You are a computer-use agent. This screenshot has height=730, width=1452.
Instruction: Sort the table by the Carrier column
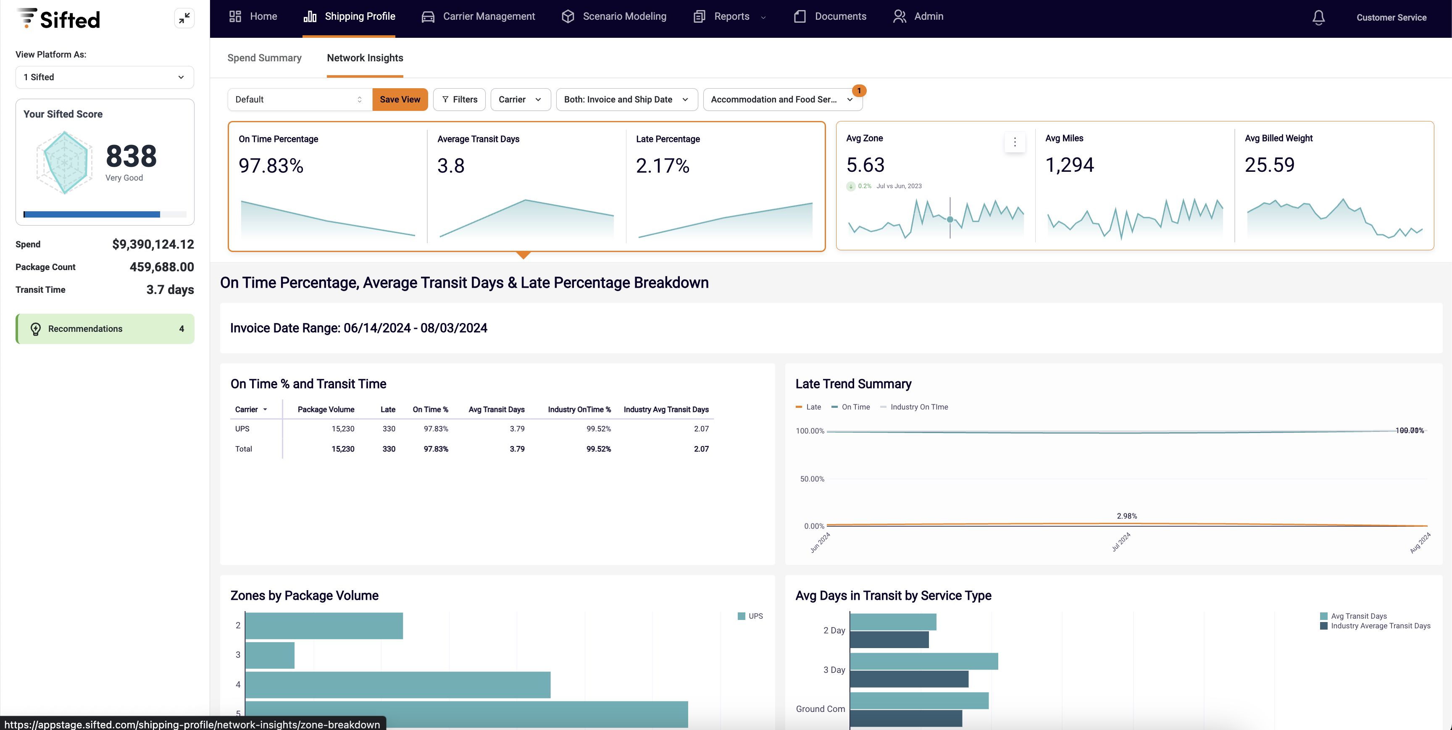[x=251, y=409]
